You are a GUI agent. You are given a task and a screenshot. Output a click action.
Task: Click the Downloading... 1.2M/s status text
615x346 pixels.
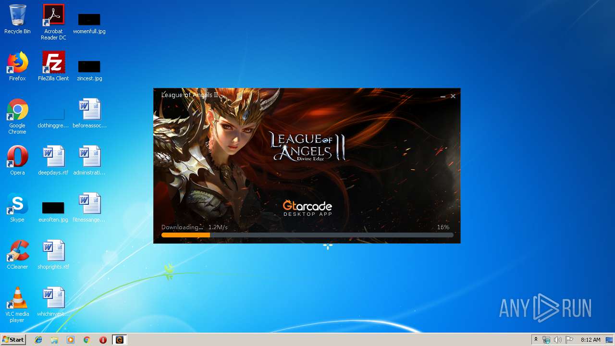point(195,227)
